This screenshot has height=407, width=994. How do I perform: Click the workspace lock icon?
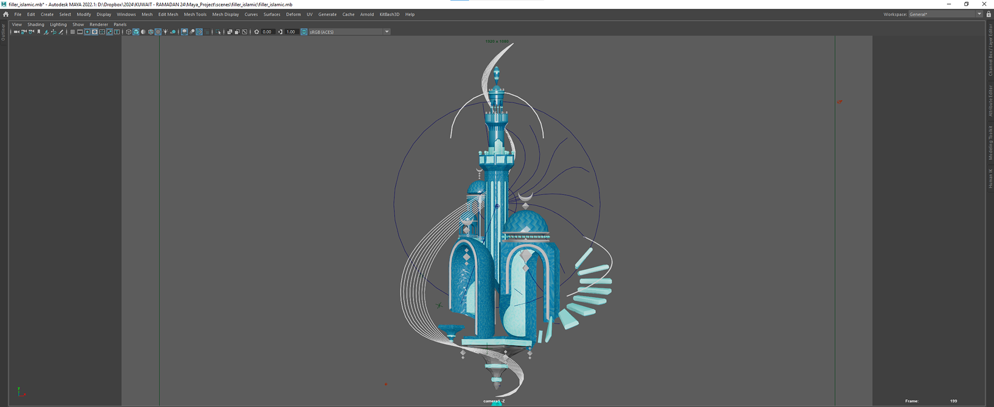tap(988, 14)
